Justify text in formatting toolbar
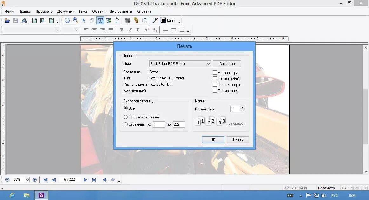This screenshot has height=200, width=369. (111, 30)
